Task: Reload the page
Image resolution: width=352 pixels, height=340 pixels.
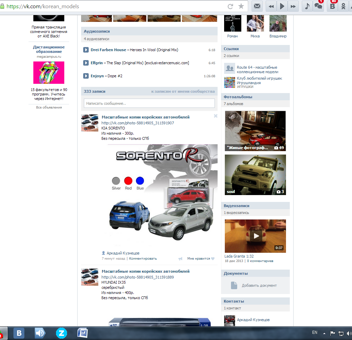Action: click(x=231, y=6)
